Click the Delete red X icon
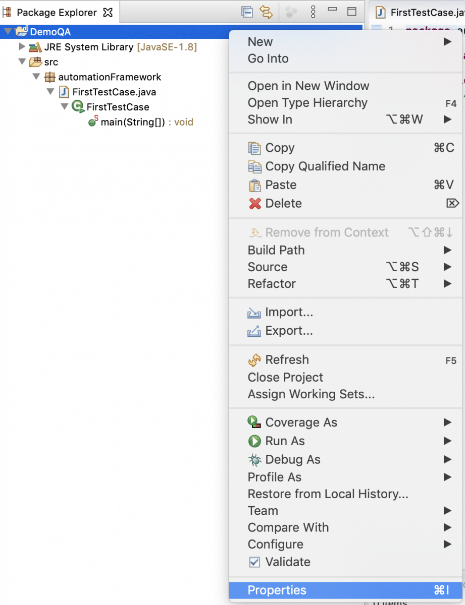The width and height of the screenshot is (465, 605). 255,204
